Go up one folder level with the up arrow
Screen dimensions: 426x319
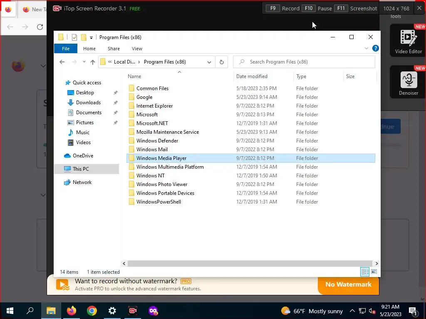tap(93, 62)
